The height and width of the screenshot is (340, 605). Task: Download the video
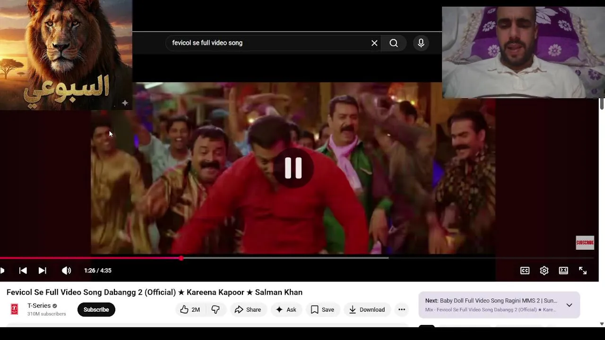[x=367, y=310]
